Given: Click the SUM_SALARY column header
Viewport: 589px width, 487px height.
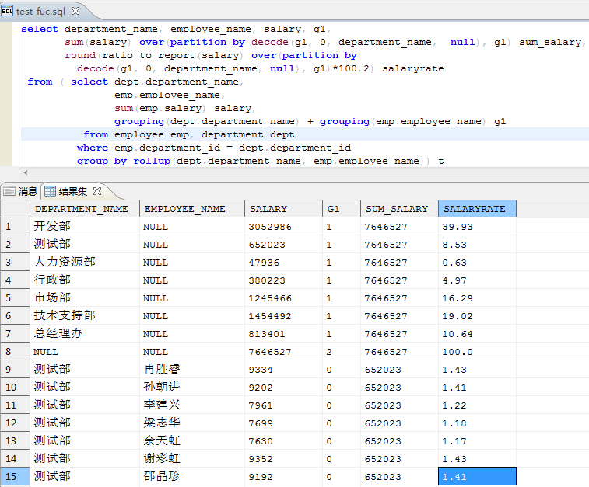Looking at the screenshot, I should (397, 209).
